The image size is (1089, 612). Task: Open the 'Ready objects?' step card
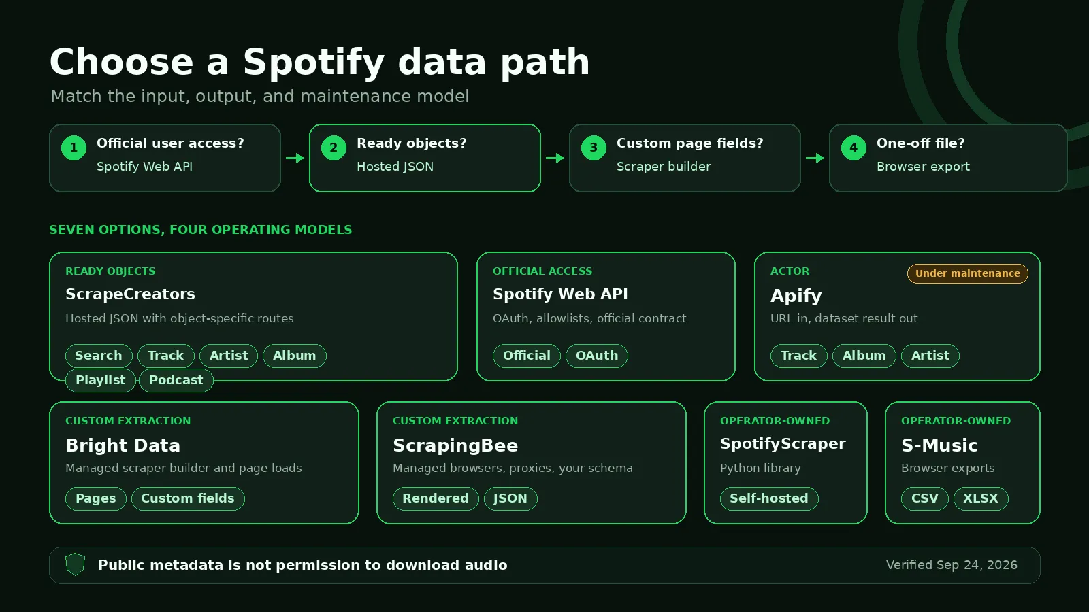pos(425,158)
